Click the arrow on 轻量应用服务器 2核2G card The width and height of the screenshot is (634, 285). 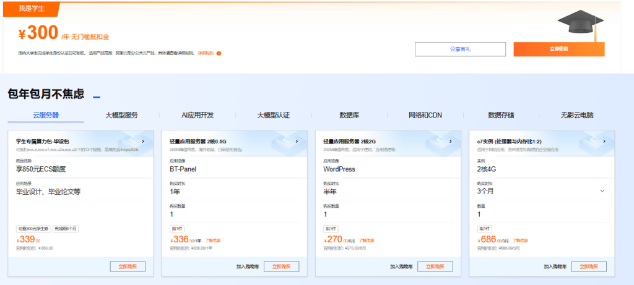(x=451, y=141)
